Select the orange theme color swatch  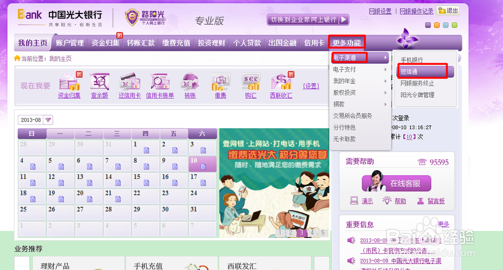[x=437, y=25]
